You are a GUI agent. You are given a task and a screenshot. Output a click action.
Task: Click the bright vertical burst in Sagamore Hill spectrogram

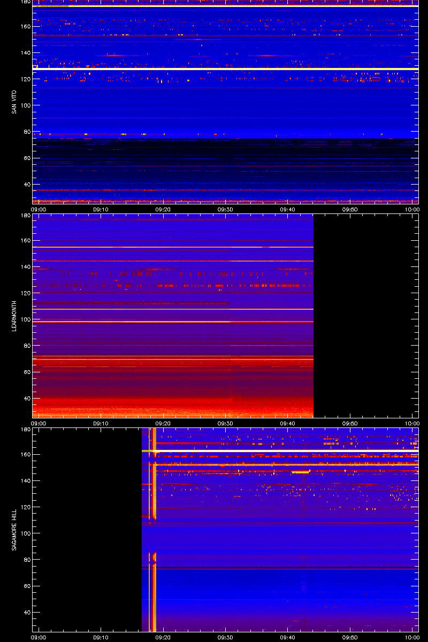tap(154, 530)
